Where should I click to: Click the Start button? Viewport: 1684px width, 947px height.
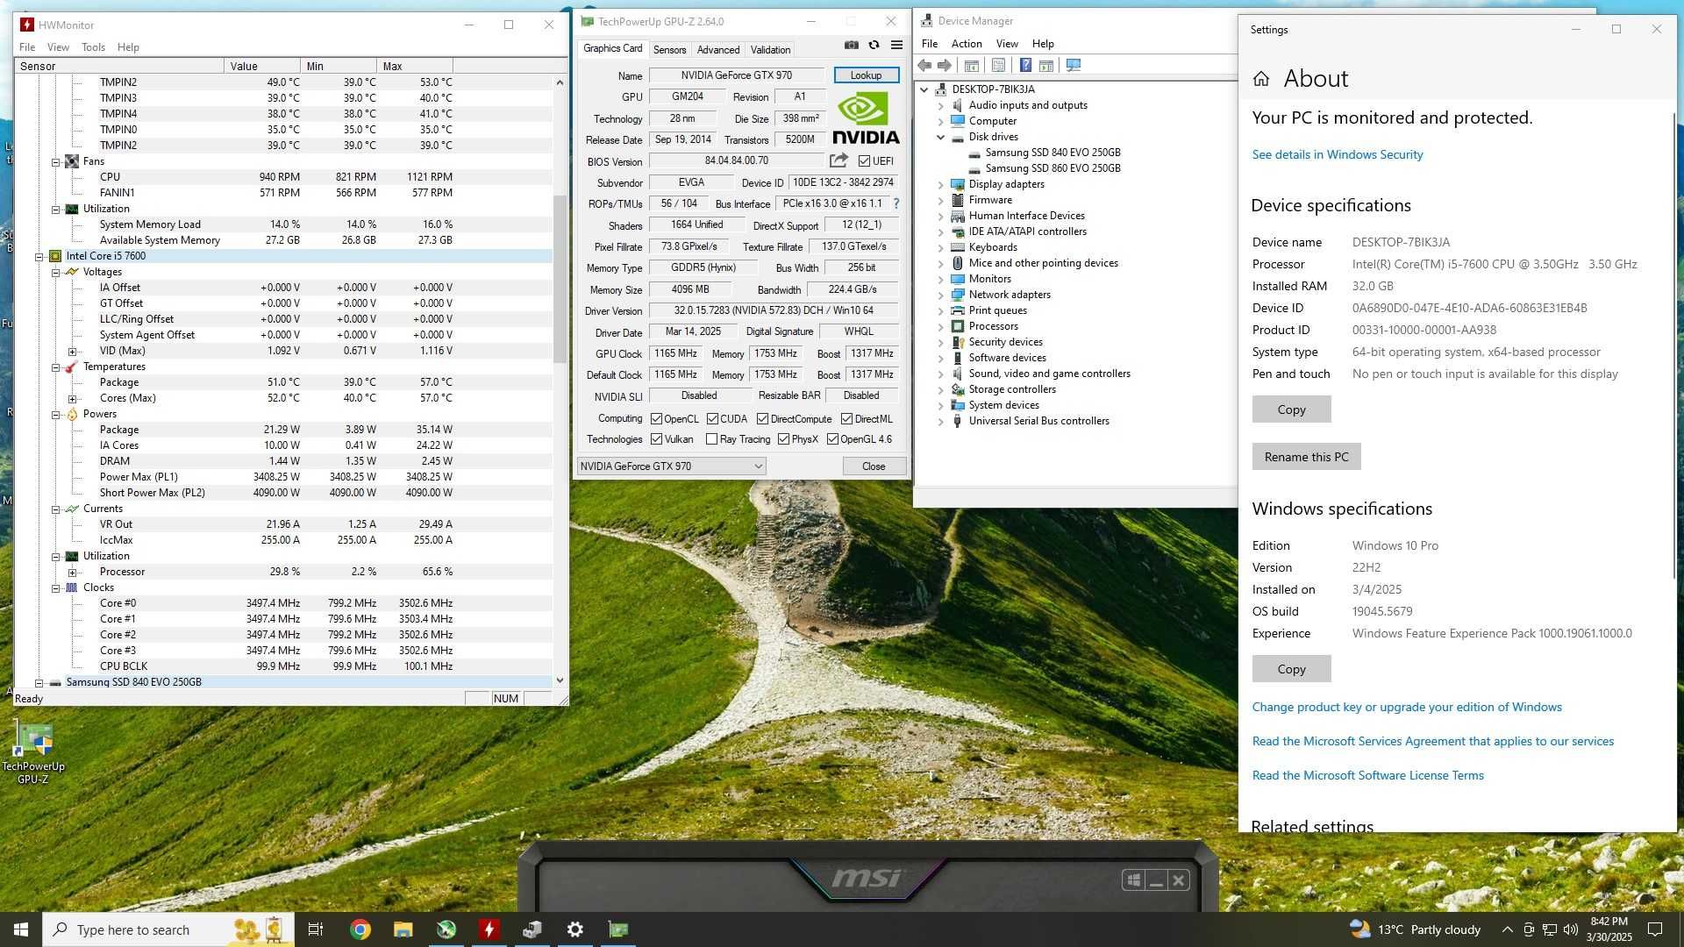[x=21, y=929]
